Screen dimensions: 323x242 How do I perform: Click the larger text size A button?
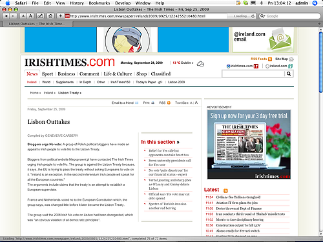point(30,16)
